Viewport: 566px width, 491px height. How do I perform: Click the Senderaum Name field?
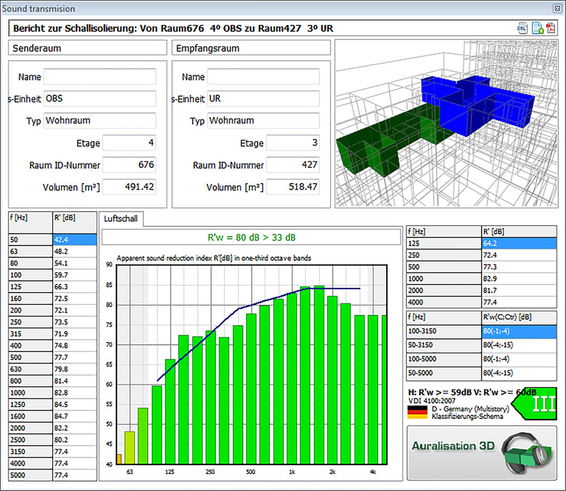click(100, 77)
